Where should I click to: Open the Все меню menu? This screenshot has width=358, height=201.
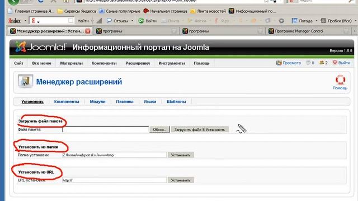(x=41, y=63)
